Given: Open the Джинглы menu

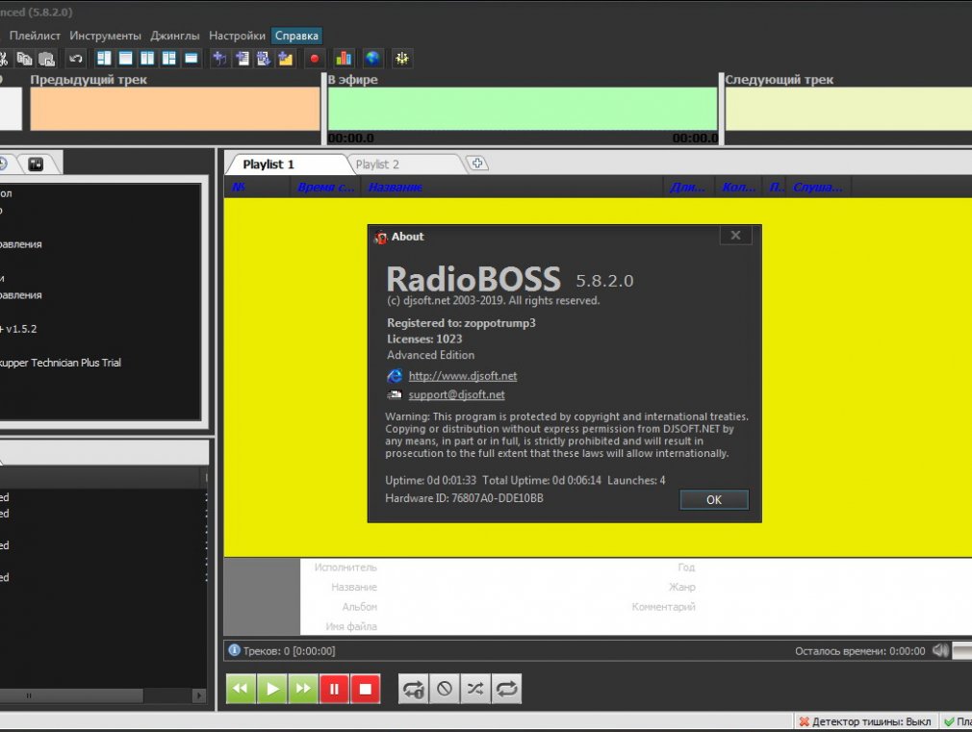Looking at the screenshot, I should pyautogui.click(x=175, y=36).
